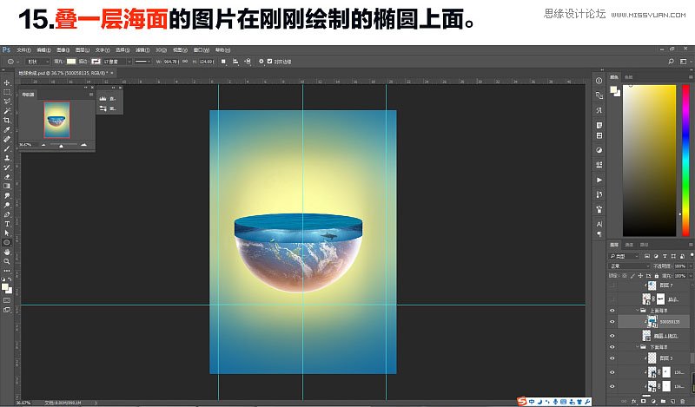Select the Magic Wand tool
The height and width of the screenshot is (407, 695).
tap(7, 111)
